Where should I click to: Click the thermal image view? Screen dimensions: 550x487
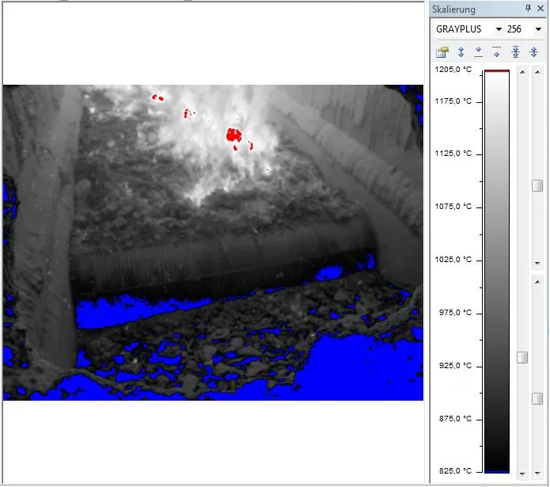(x=213, y=242)
